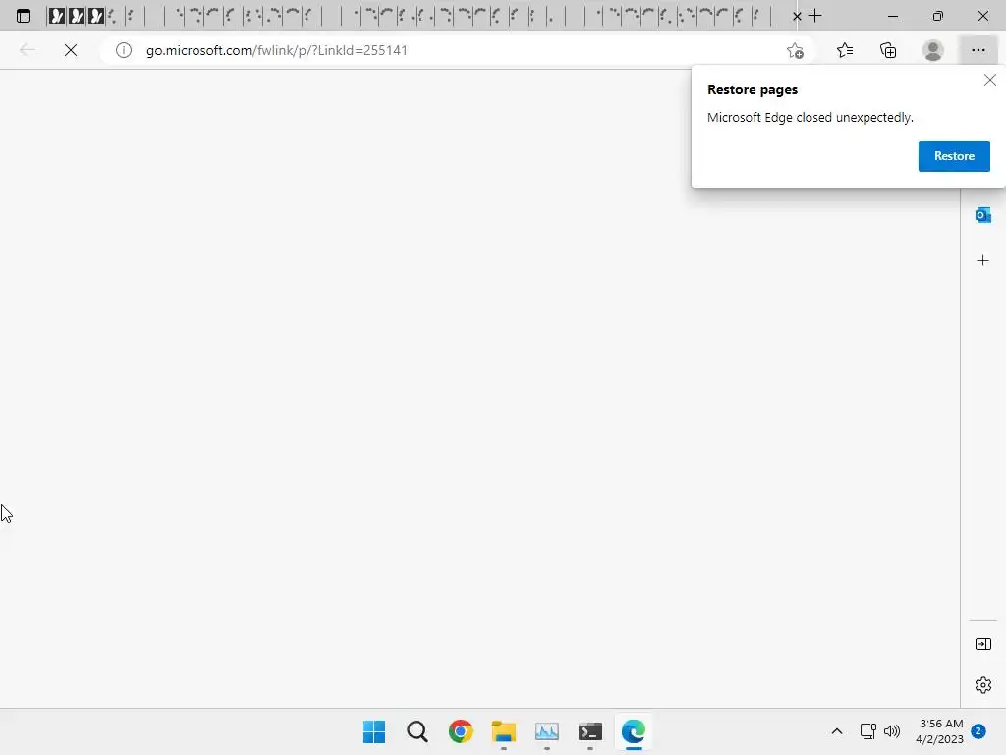This screenshot has width=1006, height=755.
Task: Open a new tab
Action: pyautogui.click(x=814, y=16)
